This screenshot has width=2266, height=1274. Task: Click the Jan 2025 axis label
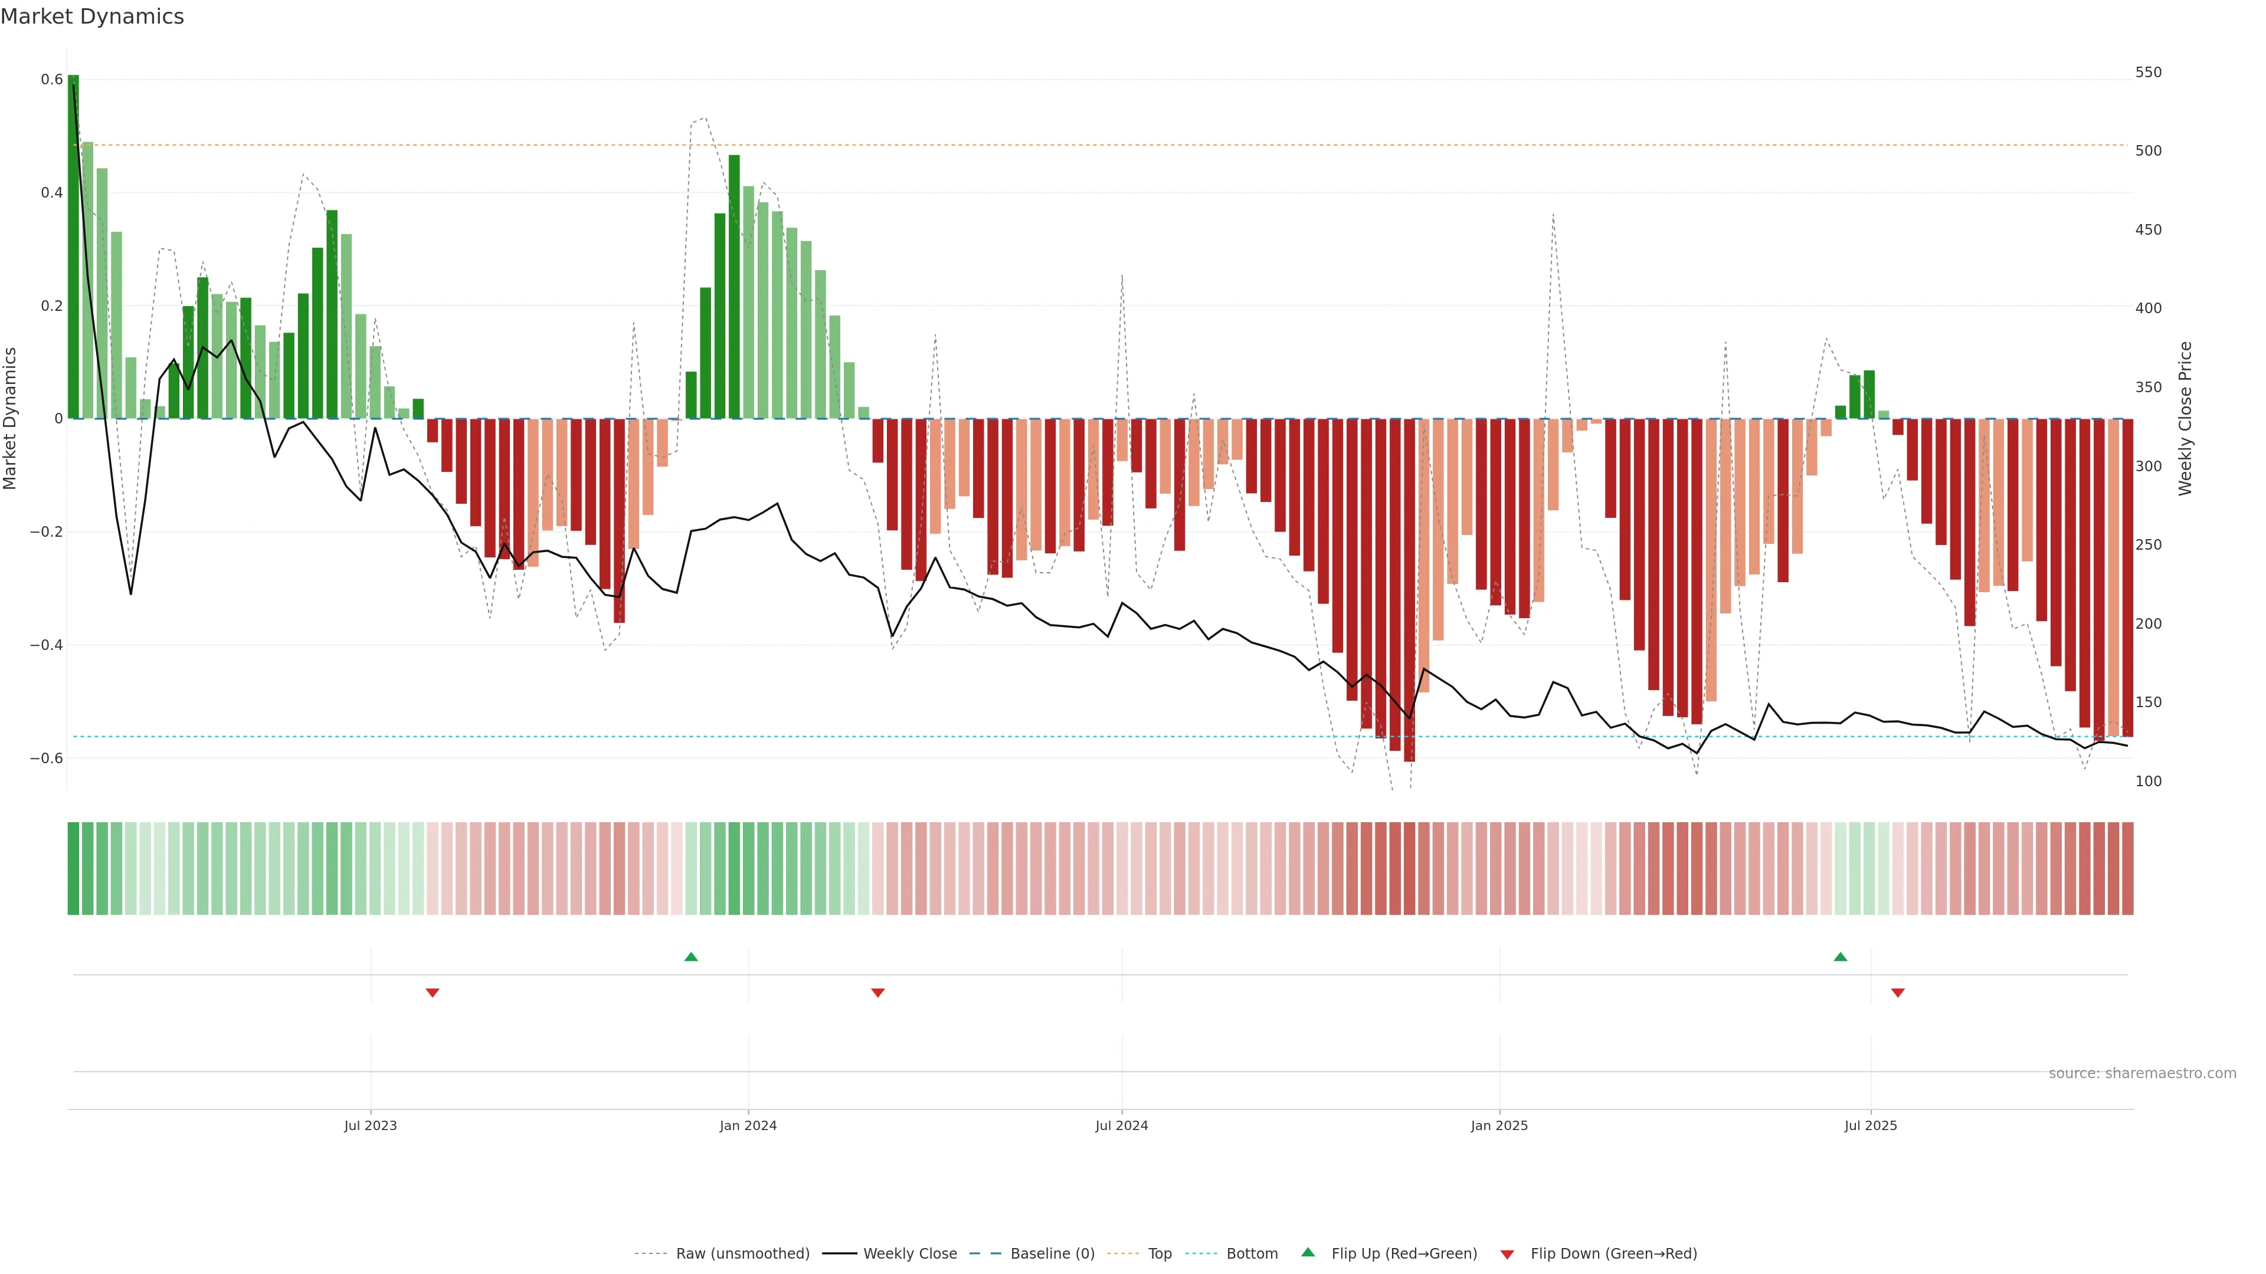[x=1499, y=1125]
